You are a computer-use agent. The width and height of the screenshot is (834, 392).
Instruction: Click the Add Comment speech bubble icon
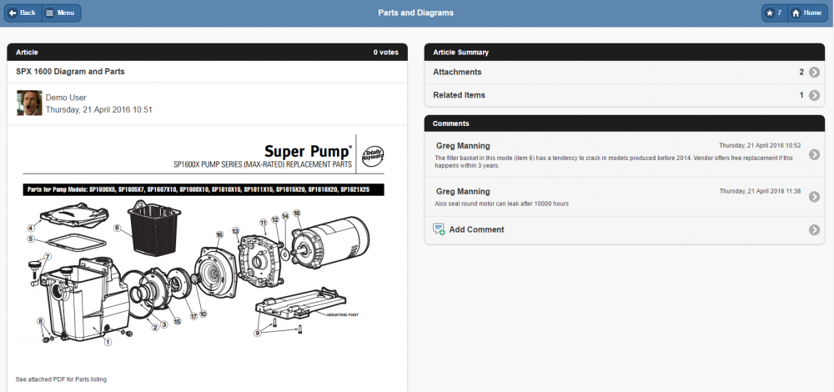[439, 229]
